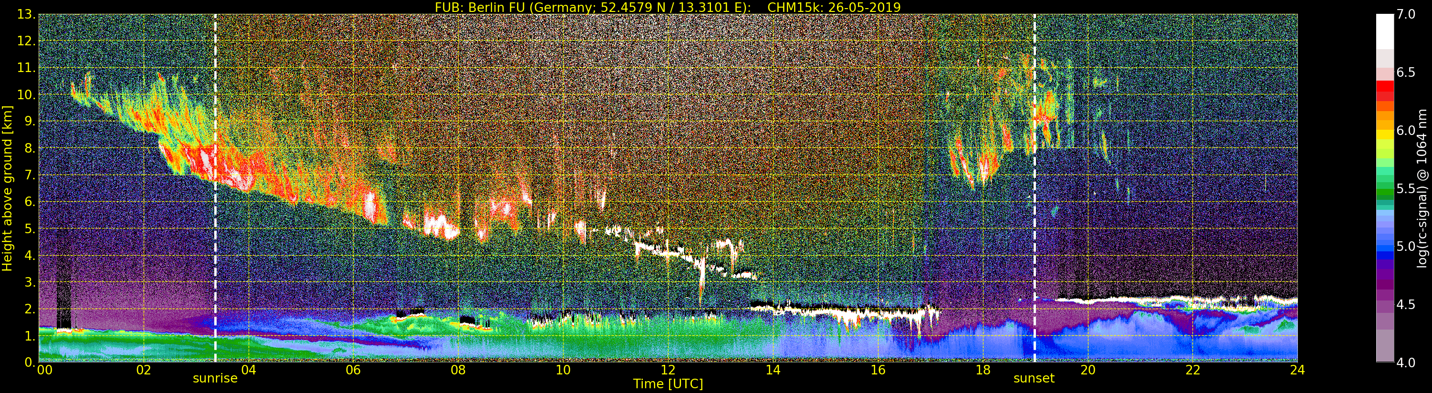This screenshot has height=393, width=1432.
Task: Click the colorbar value '4.5'
Action: click(1406, 304)
